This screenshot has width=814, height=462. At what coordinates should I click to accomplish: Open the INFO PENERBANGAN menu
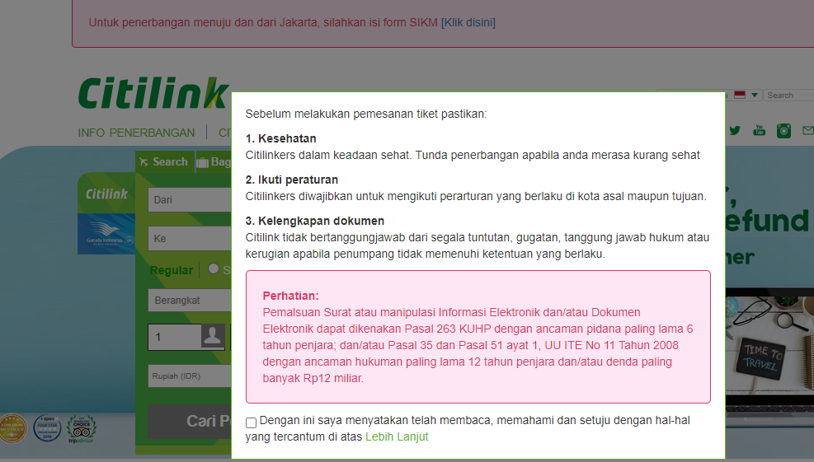pos(137,133)
